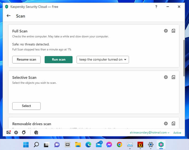Click the Active license status link

coord(177,133)
